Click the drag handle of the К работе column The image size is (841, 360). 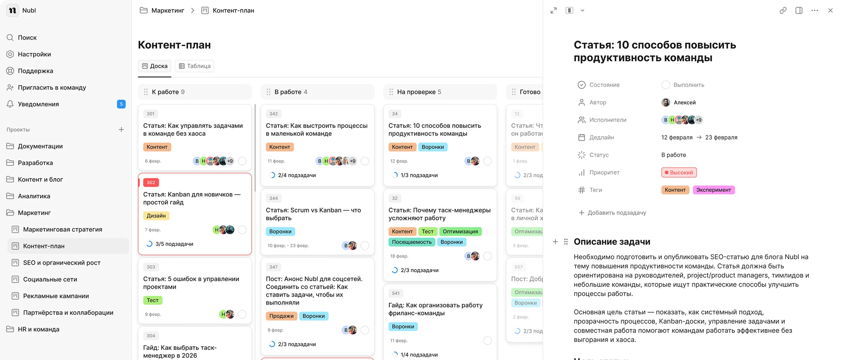146,92
